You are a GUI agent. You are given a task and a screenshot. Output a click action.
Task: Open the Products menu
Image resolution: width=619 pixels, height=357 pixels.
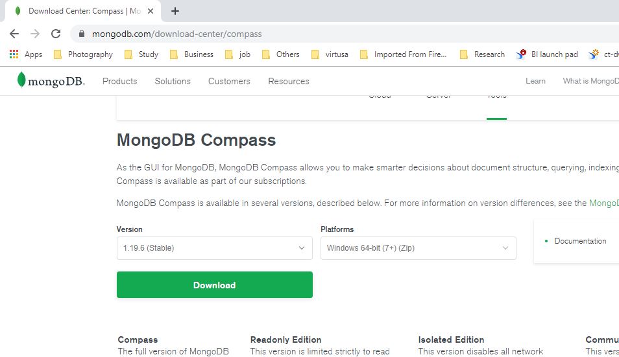pos(119,81)
